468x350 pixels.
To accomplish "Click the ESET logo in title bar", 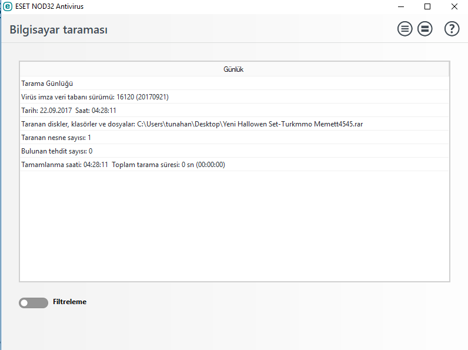I will (8, 6).
